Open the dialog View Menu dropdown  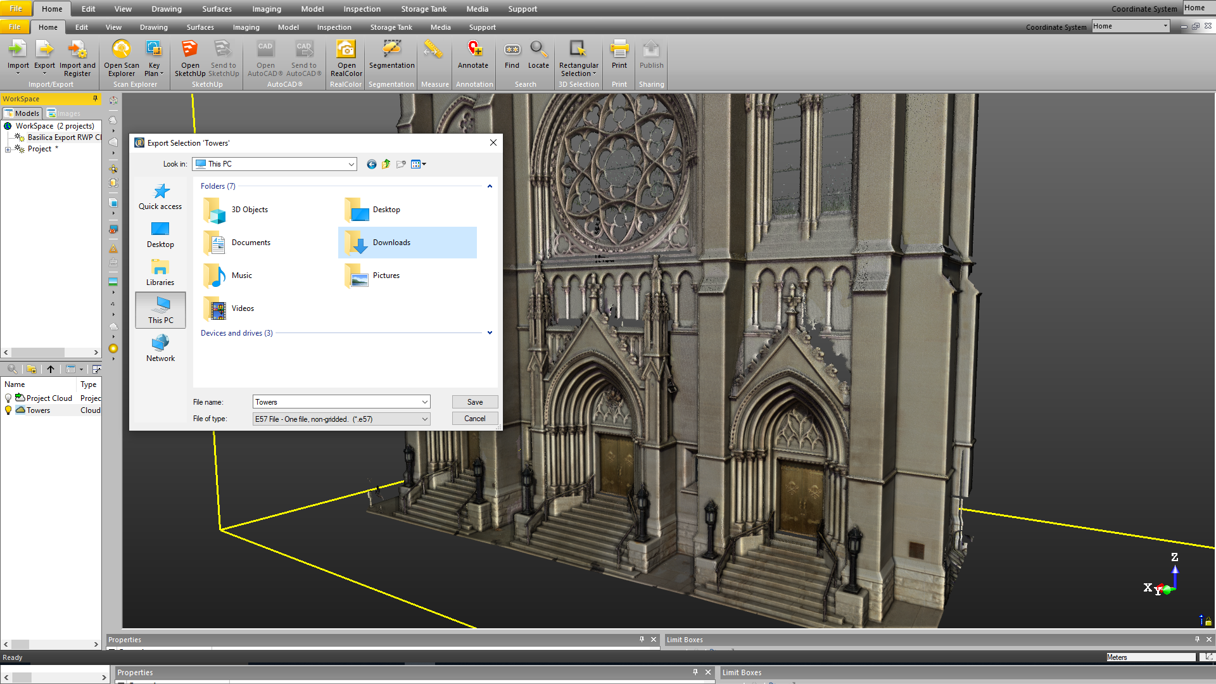pyautogui.click(x=419, y=164)
